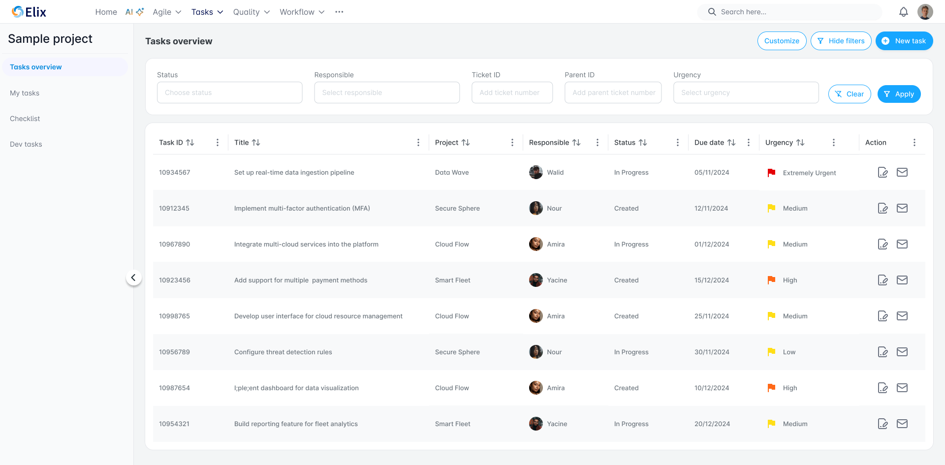Screen dimensions: 945x465
Task: Open Action column options menu
Action: [x=914, y=142]
